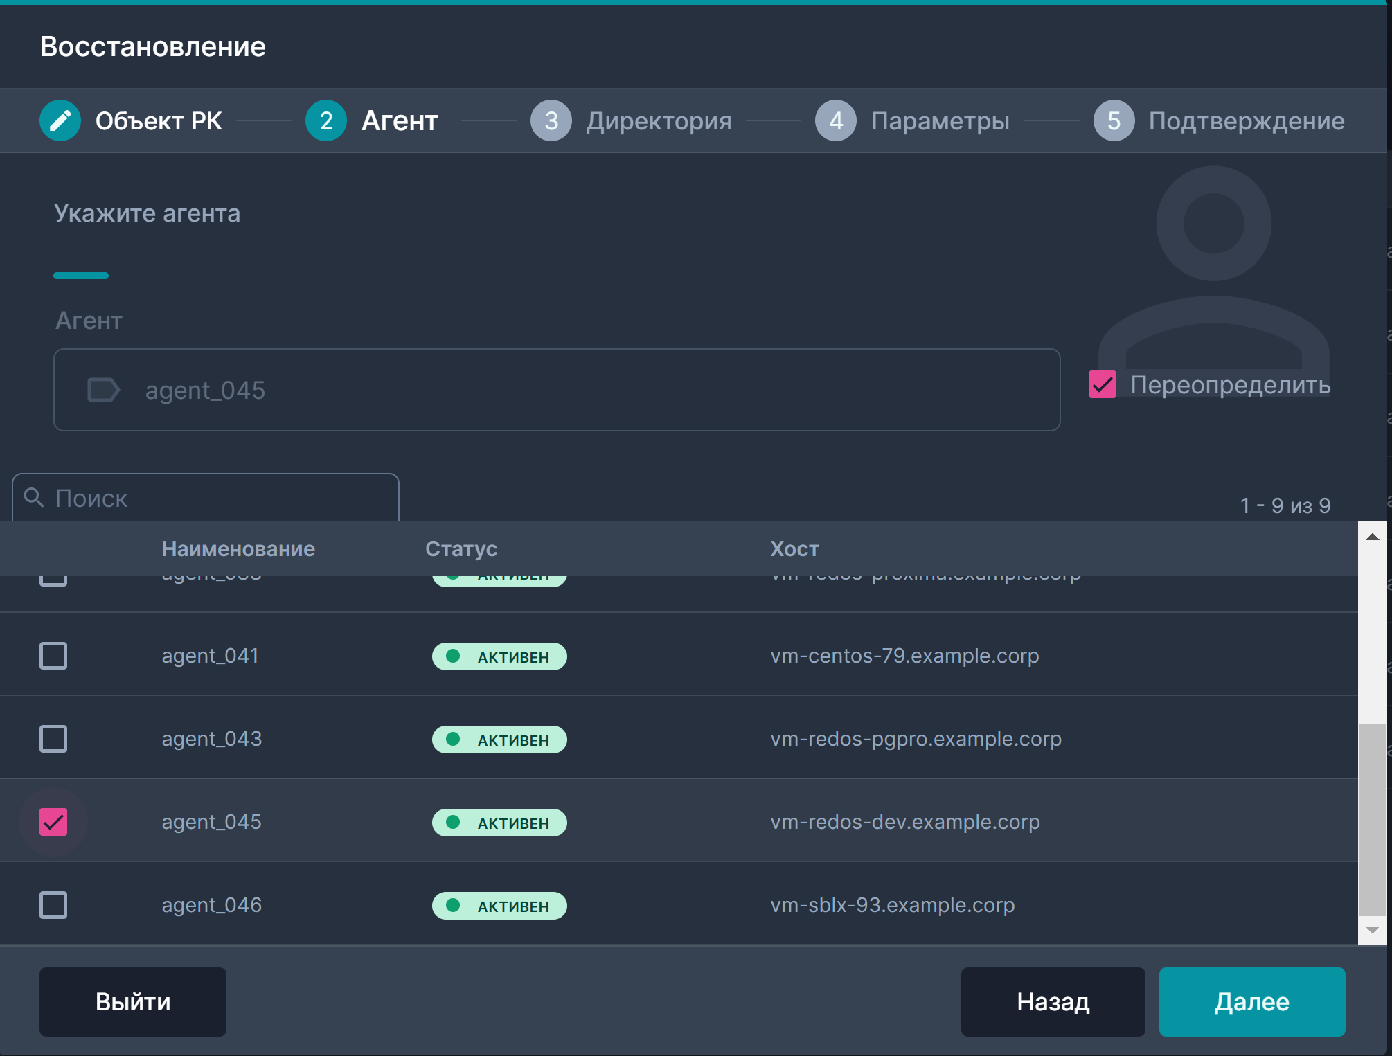Click the magnifier search icon
This screenshot has width=1392, height=1056.
click(34, 497)
